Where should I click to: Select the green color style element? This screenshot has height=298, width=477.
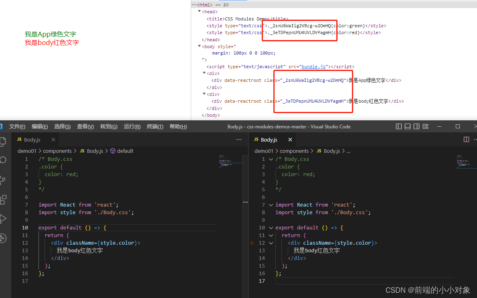point(296,26)
